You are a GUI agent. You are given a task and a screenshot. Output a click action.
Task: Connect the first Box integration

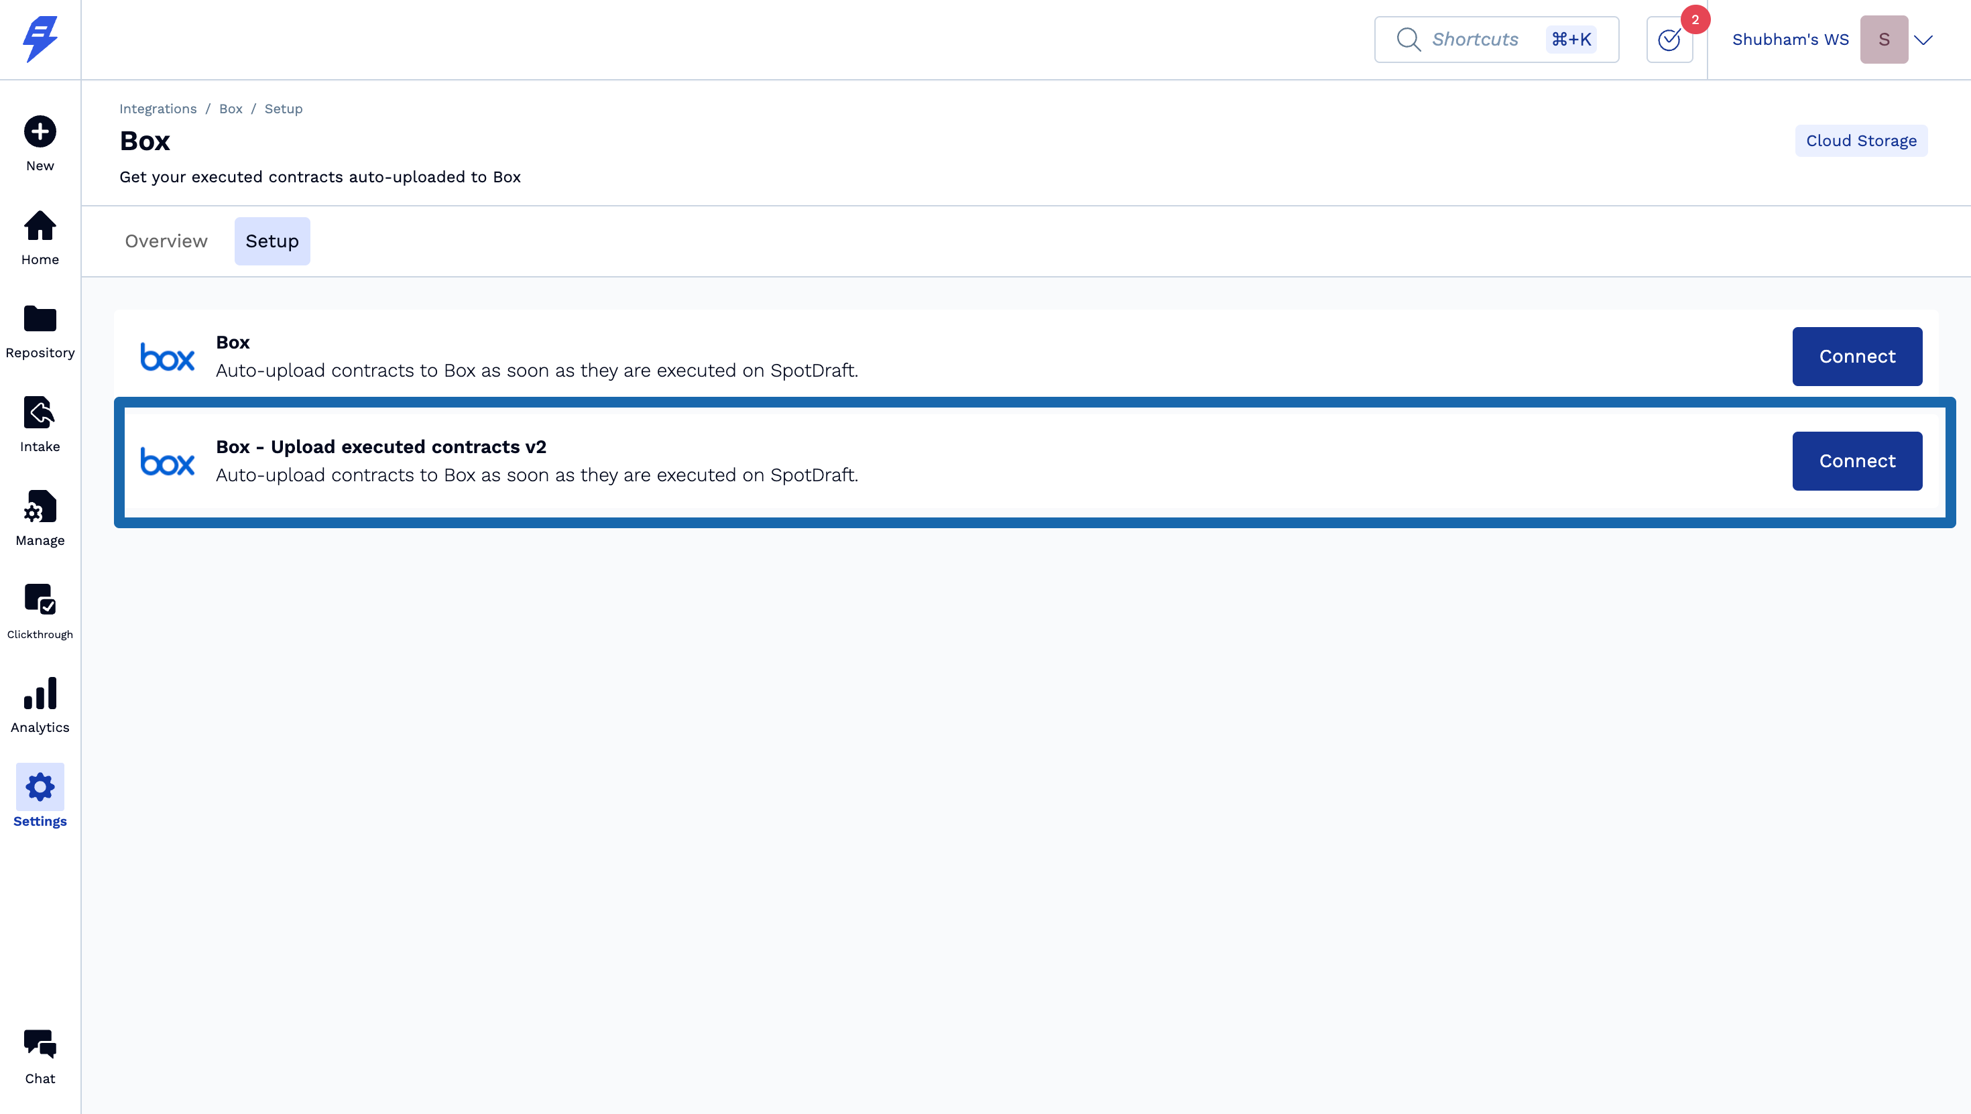point(1856,357)
